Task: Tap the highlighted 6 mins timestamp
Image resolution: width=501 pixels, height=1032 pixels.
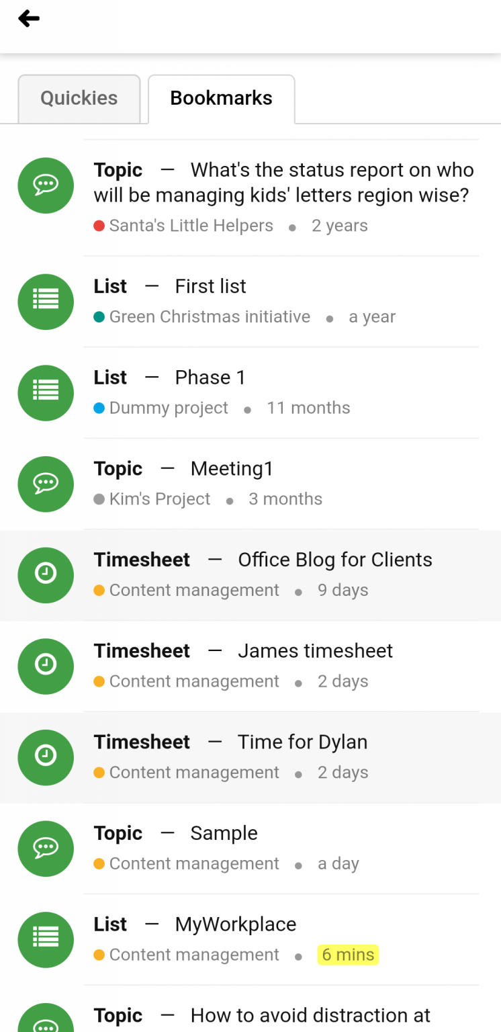Action: point(348,954)
